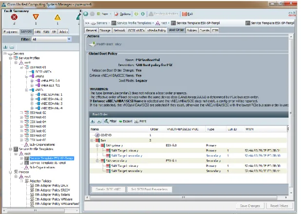The image size is (301, 214).
Task: Click the Boot Order remove minus icon
Action: pyautogui.click(x=99, y=121)
